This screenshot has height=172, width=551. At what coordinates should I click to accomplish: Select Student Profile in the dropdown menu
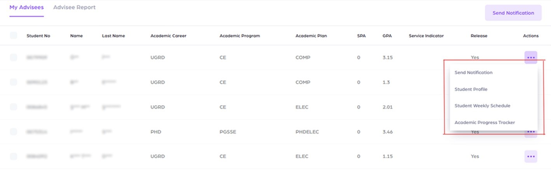(x=471, y=89)
